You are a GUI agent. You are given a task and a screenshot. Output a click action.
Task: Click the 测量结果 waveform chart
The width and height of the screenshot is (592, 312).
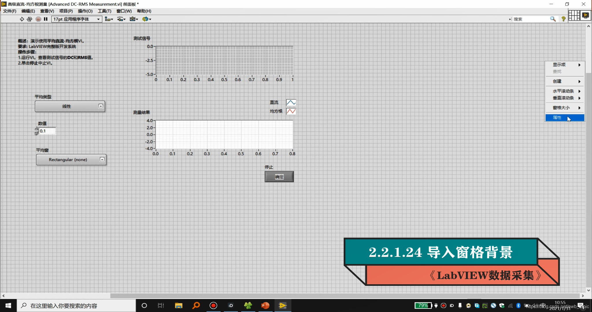(224, 135)
